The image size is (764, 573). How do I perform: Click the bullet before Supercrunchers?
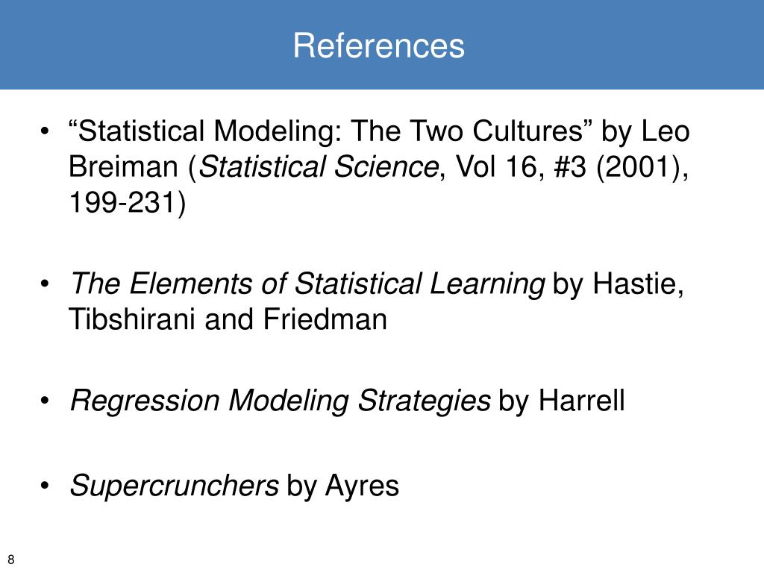tap(45, 485)
